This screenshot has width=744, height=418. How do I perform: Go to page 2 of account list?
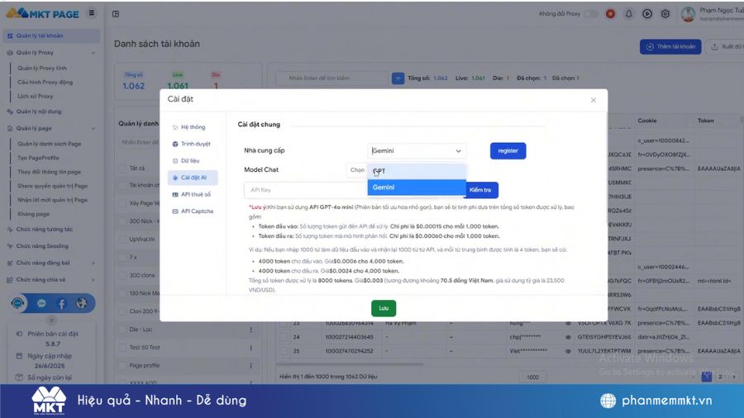click(x=720, y=377)
